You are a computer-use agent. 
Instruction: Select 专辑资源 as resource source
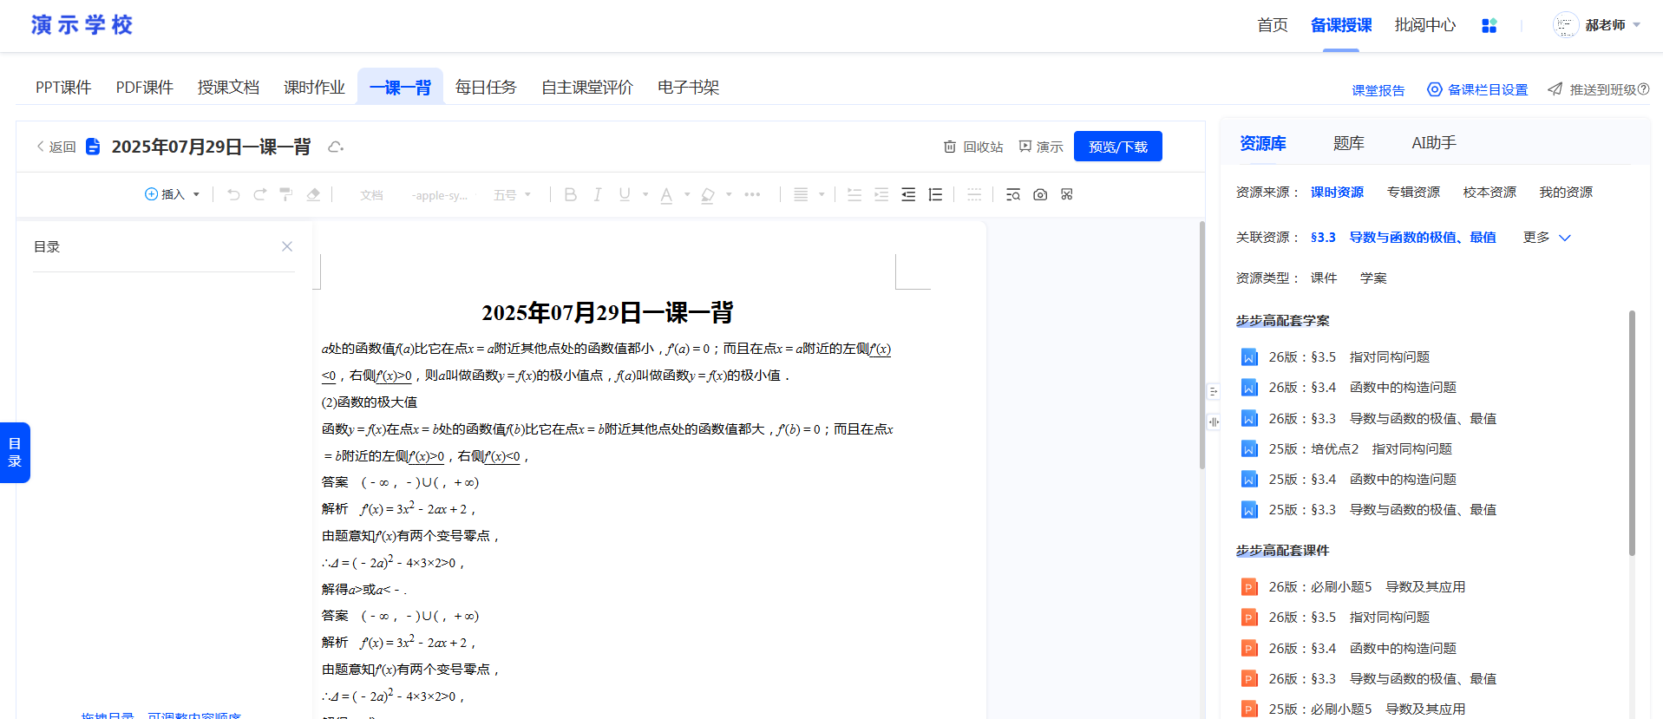1413,193
